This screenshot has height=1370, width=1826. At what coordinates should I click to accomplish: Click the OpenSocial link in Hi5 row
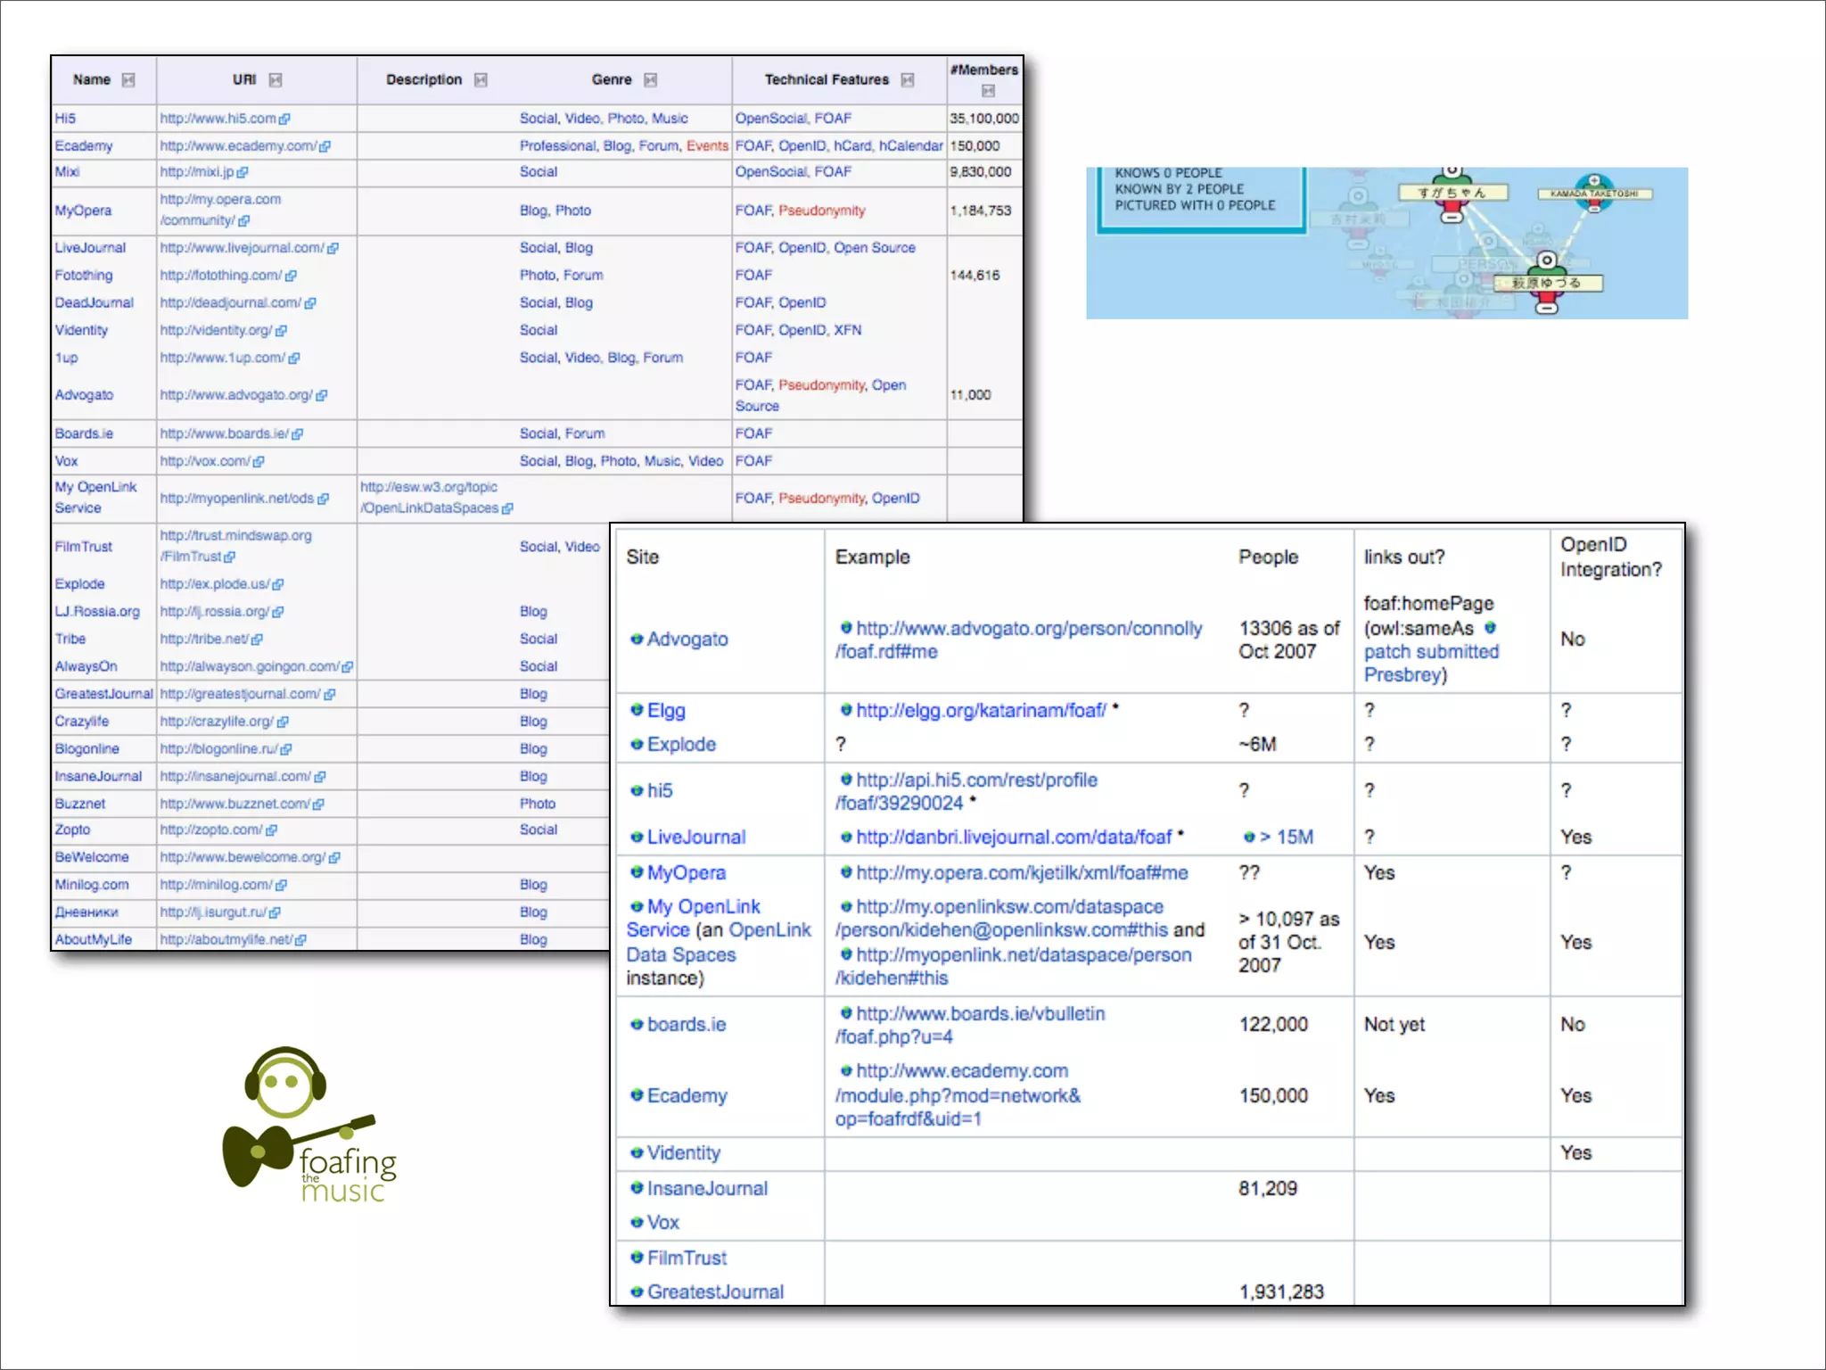click(770, 119)
